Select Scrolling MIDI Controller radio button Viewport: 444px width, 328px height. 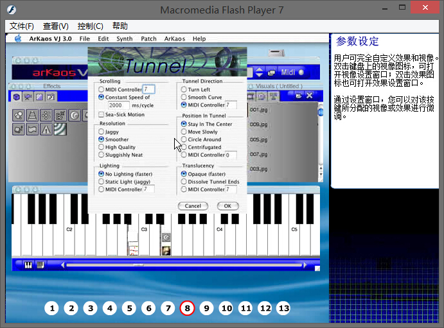pyautogui.click(x=101, y=89)
